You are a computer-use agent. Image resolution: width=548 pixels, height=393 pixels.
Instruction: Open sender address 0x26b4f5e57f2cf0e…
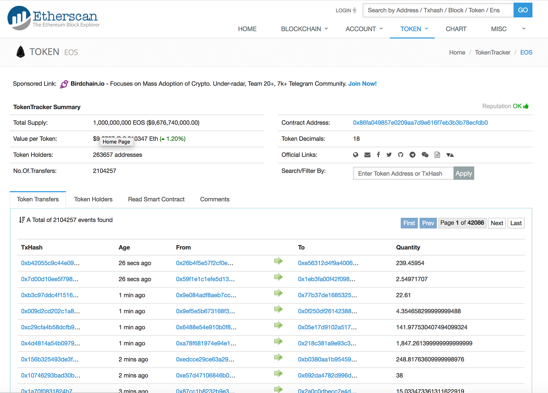[x=204, y=263]
